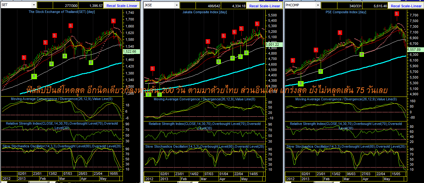The width and height of the screenshot is (424, 183).
Task: Click the 5,500 price level on JKSE axis
Action: tap(272, 15)
